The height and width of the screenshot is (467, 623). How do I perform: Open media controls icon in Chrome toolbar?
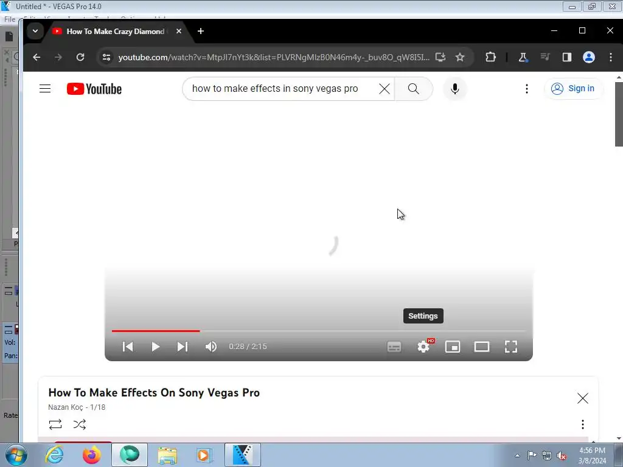click(545, 57)
